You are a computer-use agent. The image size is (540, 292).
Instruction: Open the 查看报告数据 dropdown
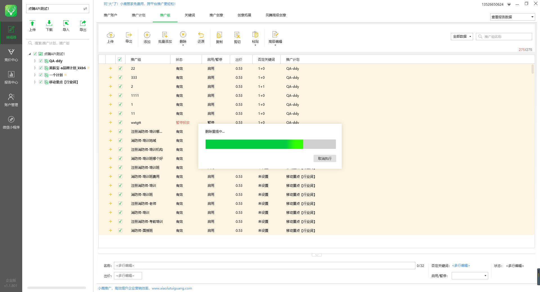point(512,17)
